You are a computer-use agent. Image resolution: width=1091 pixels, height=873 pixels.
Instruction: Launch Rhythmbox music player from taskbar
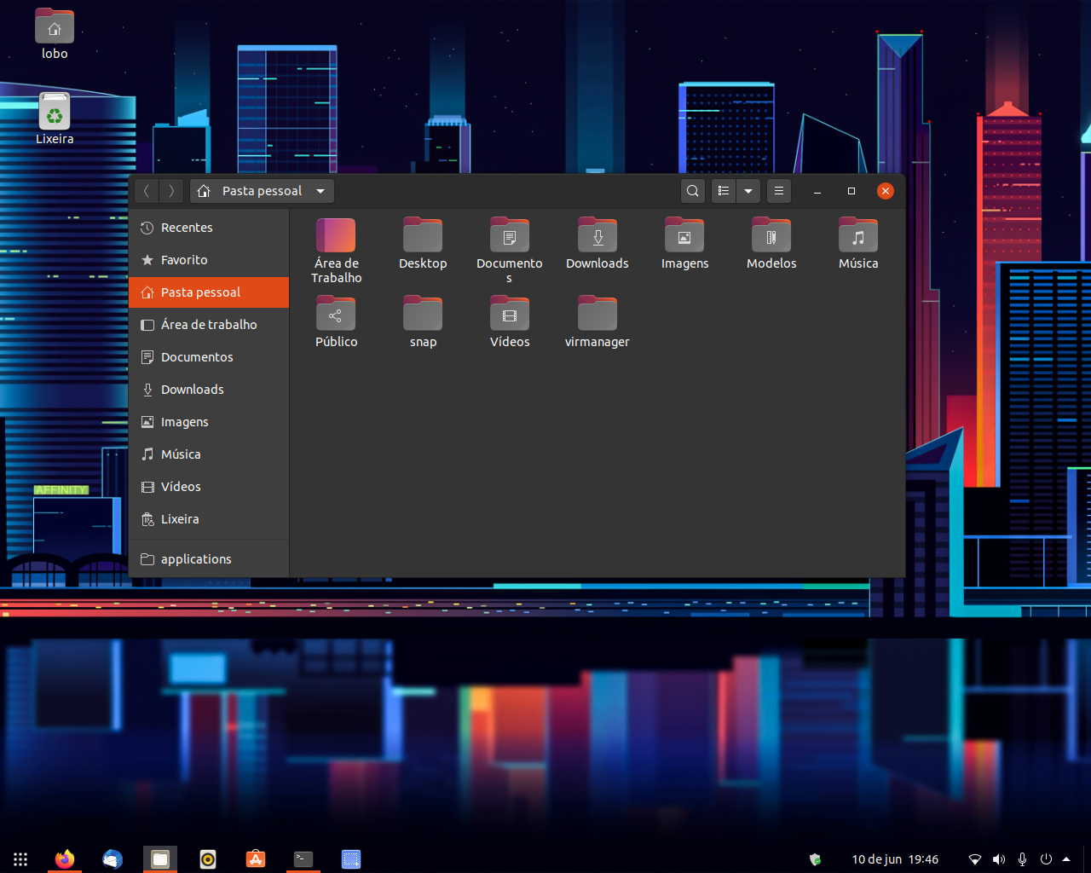tap(208, 859)
